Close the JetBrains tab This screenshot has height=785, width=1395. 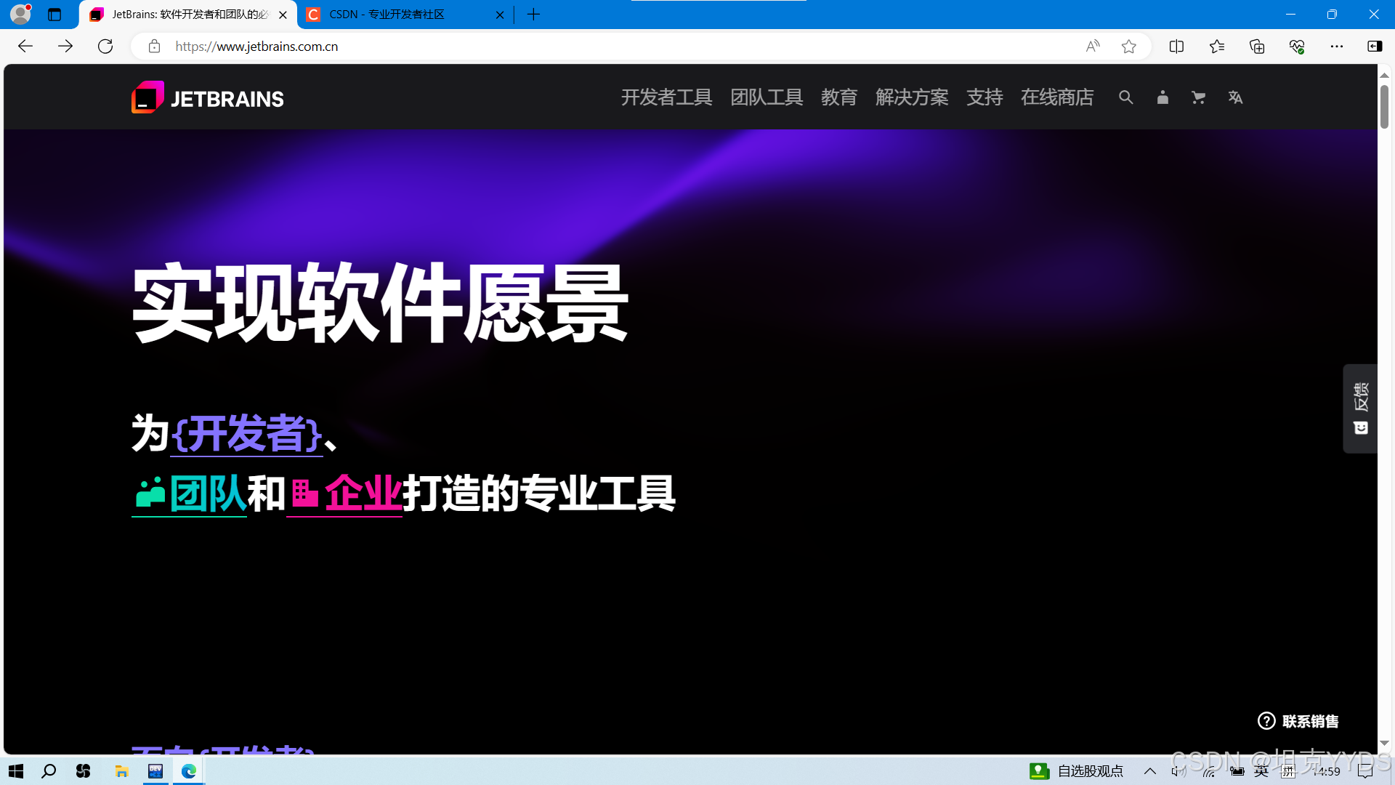tap(283, 15)
